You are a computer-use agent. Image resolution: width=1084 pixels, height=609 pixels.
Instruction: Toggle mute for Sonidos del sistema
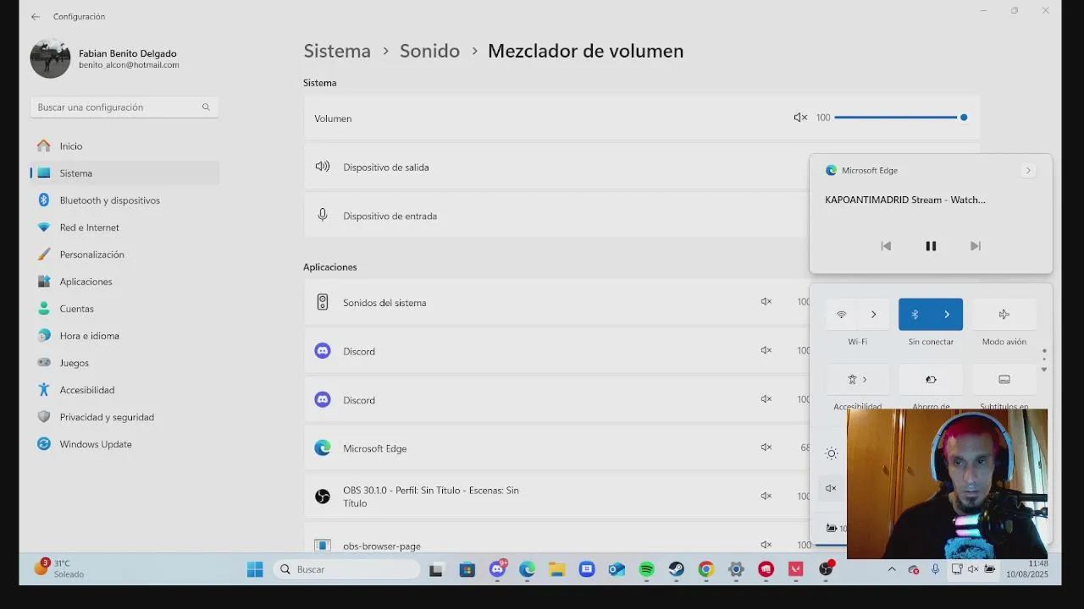click(x=766, y=301)
